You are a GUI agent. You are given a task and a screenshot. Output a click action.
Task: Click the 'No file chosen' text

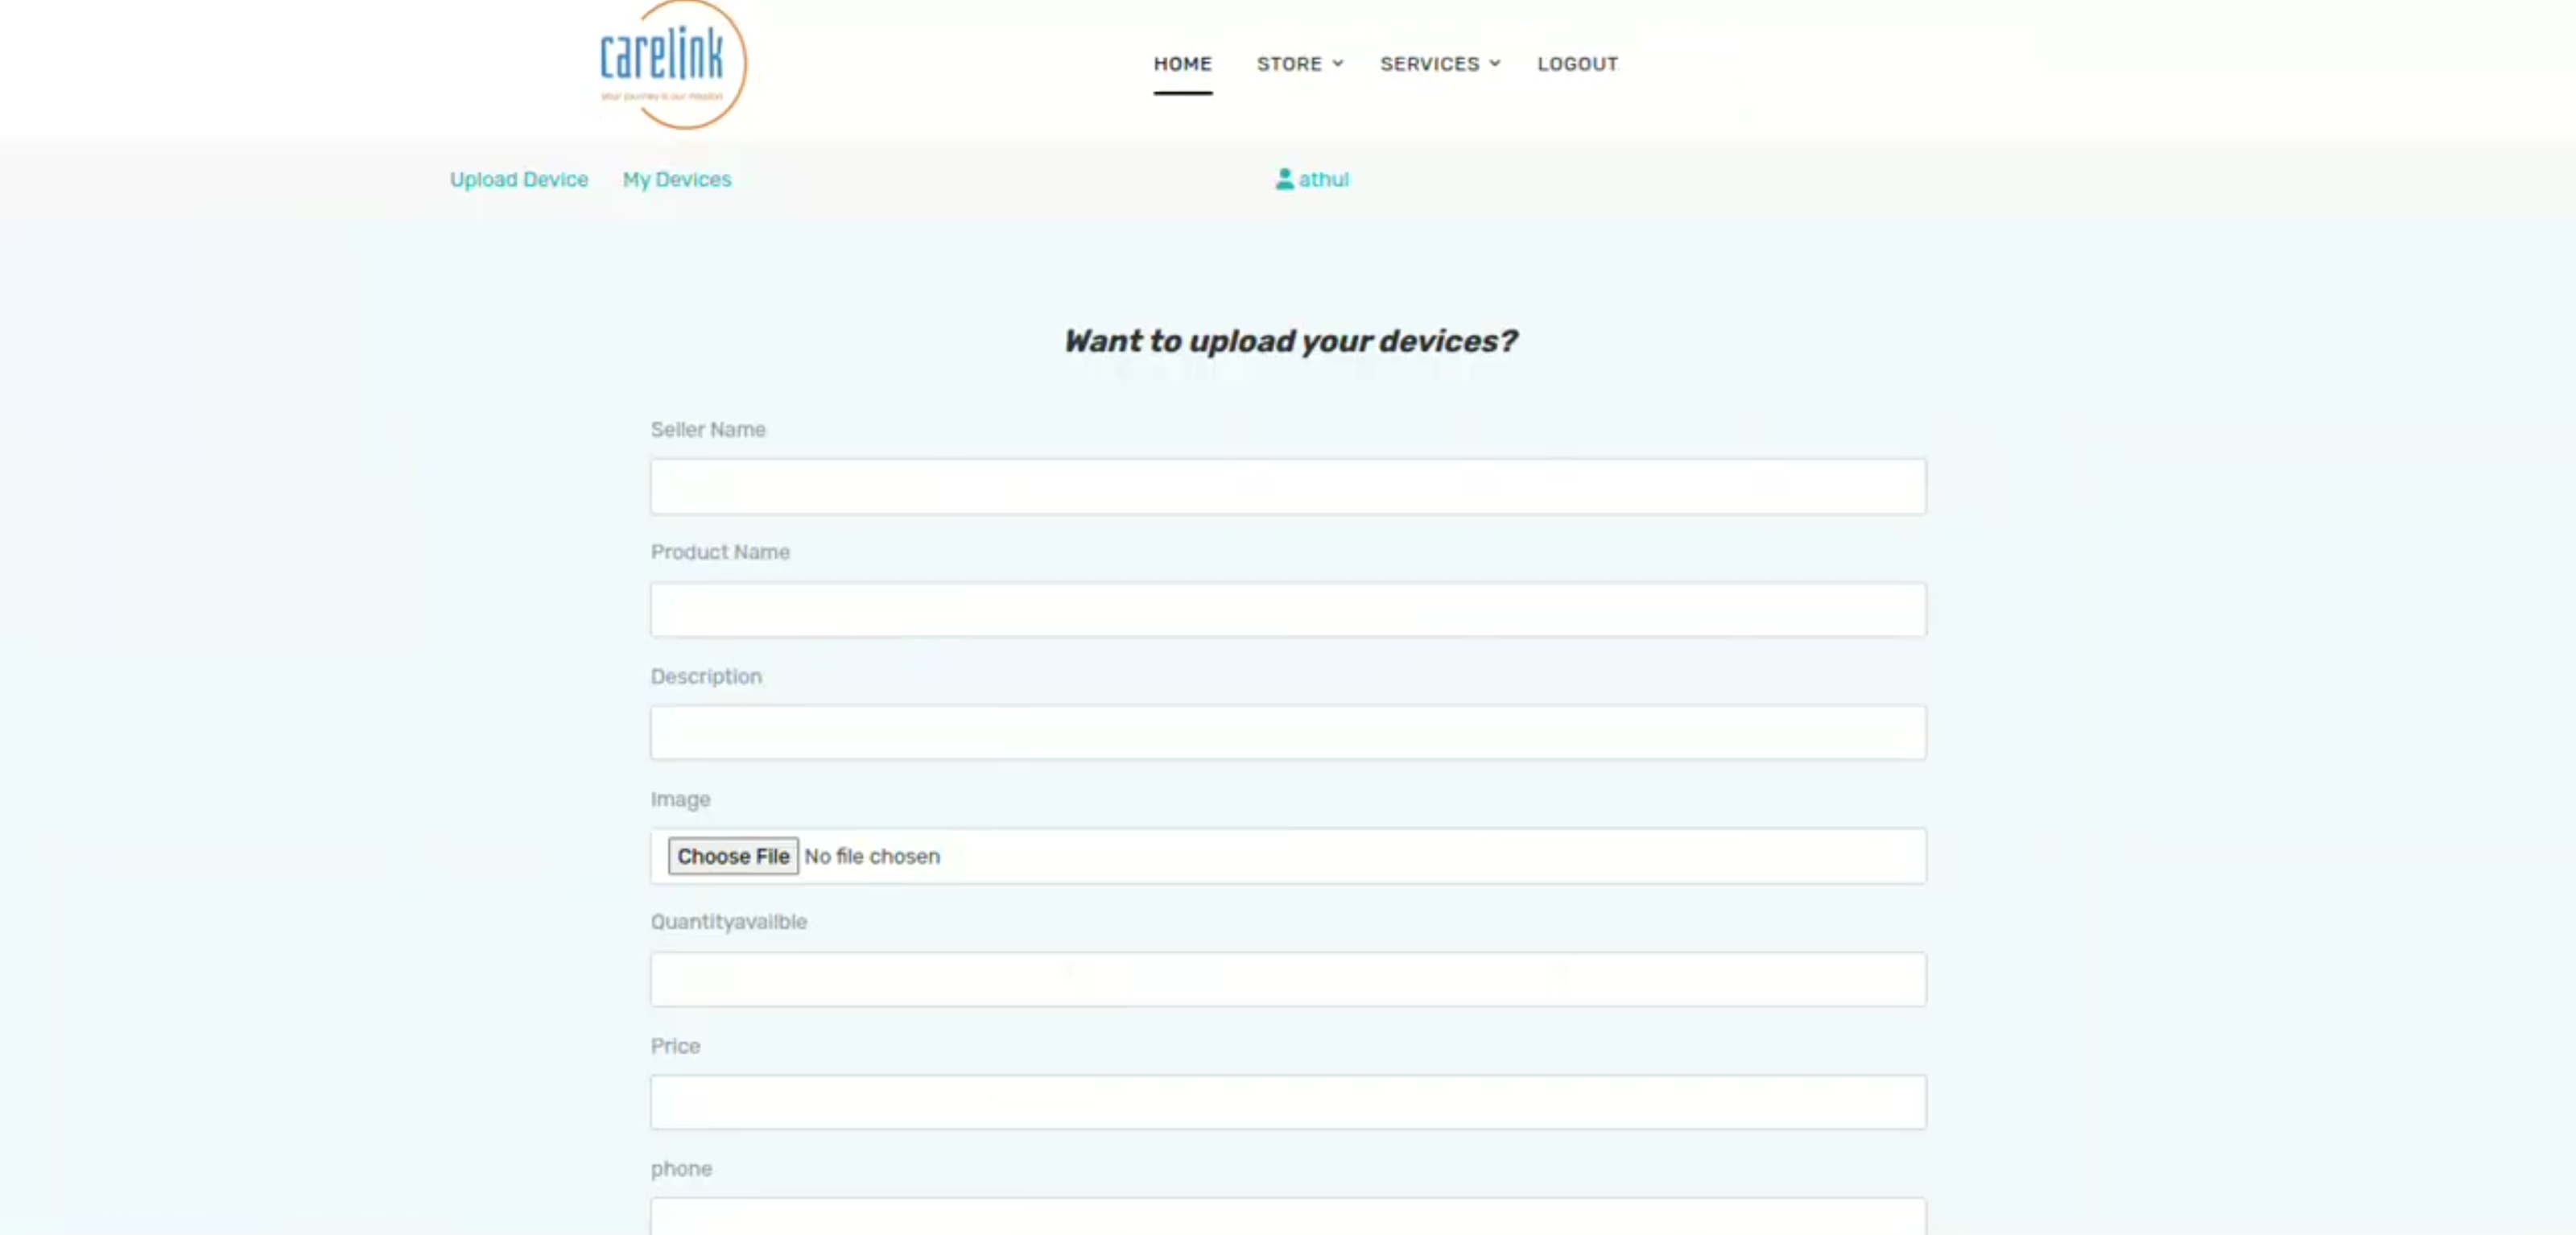point(872,856)
